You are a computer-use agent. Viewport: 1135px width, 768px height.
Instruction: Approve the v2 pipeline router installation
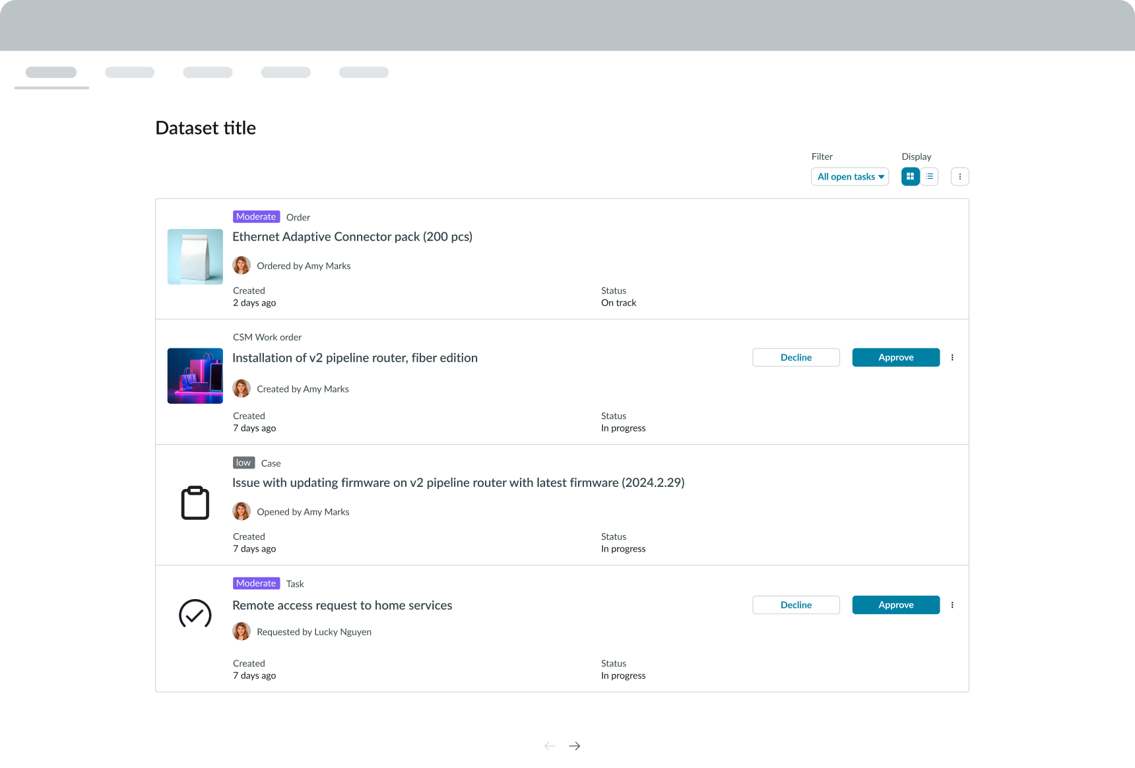(x=895, y=357)
